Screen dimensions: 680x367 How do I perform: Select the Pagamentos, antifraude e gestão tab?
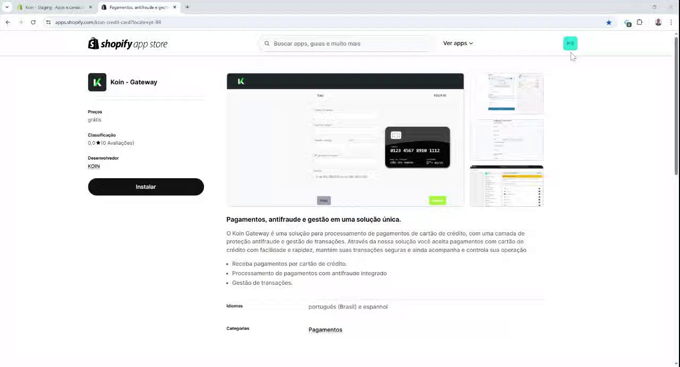[x=139, y=7]
